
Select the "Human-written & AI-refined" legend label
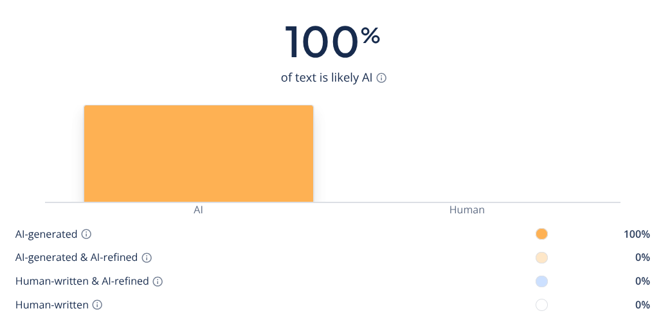point(82,281)
